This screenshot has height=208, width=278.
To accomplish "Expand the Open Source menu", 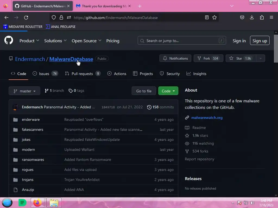I will (87, 41).
